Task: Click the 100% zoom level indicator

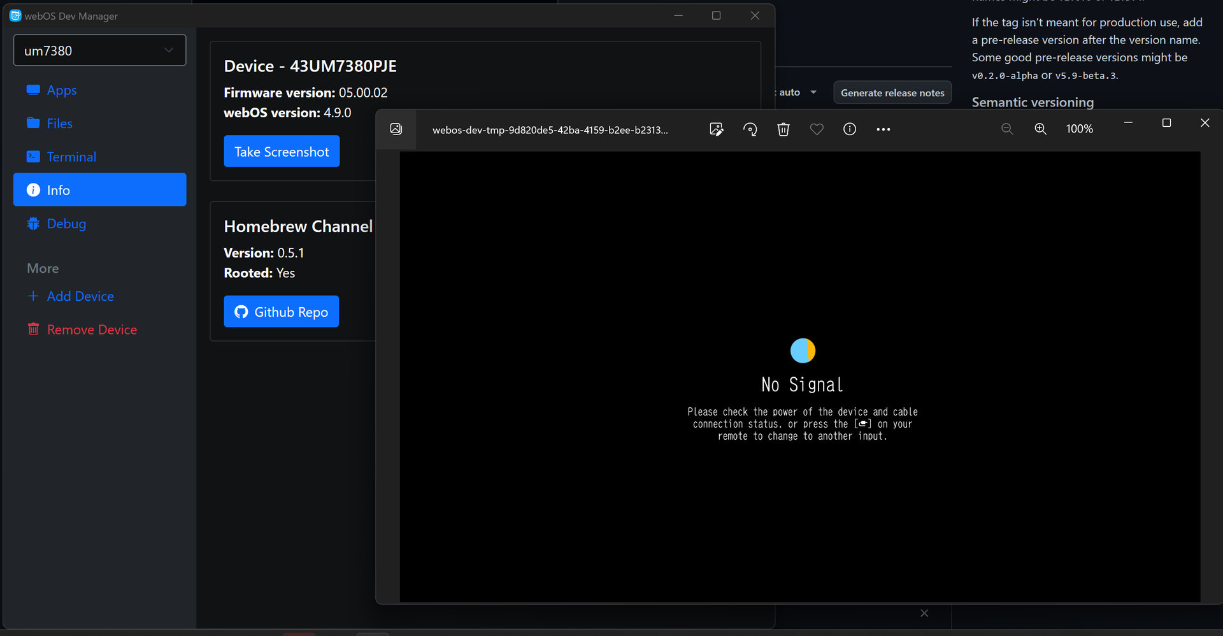Action: click(1079, 129)
